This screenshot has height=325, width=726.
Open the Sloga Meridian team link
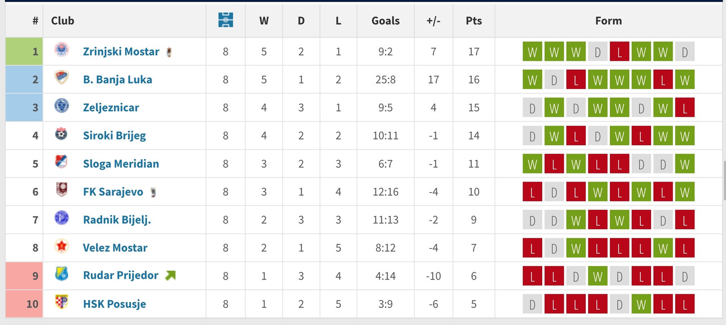[121, 163]
